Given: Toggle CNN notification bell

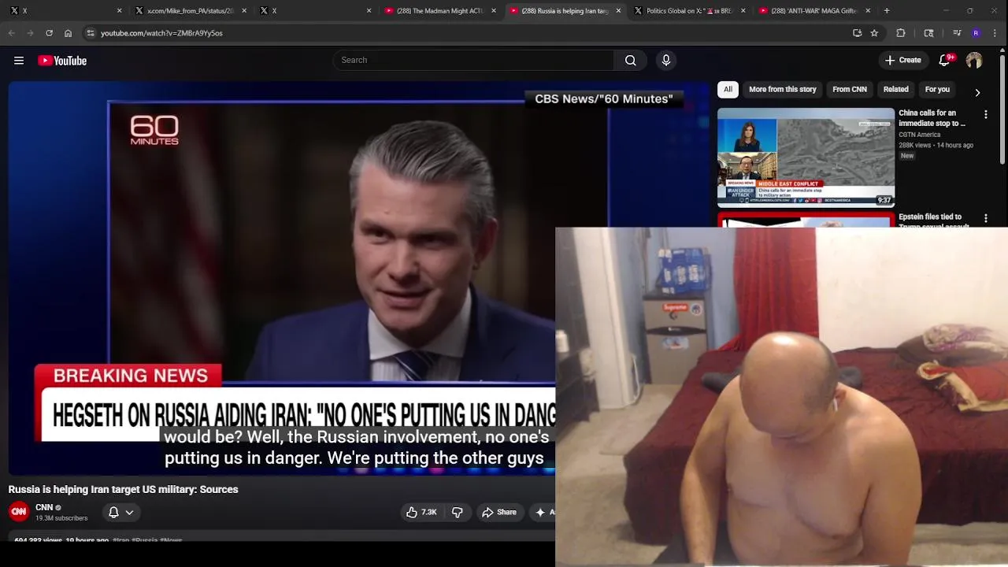Looking at the screenshot, I should click(113, 513).
